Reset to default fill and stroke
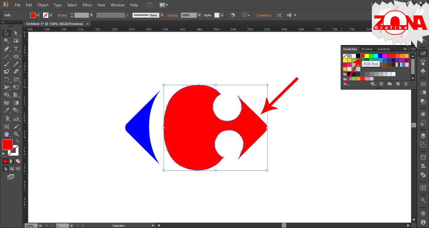Screen dimensions: 429x228 pyautogui.click(x=4, y=154)
